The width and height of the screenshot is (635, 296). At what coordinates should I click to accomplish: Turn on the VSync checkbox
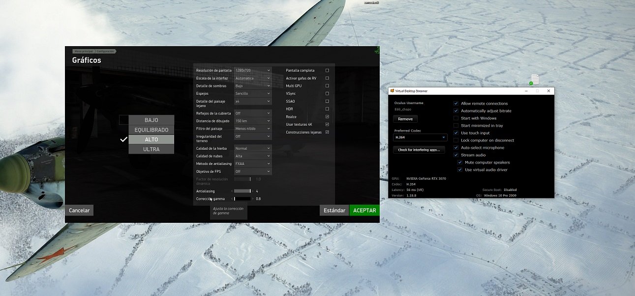click(x=327, y=93)
